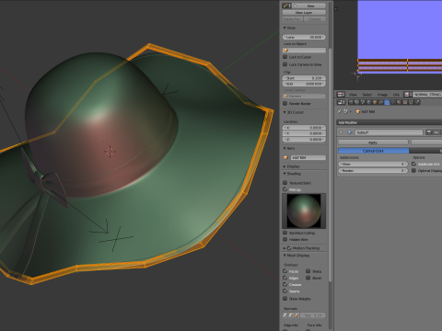Image resolution: width=442 pixels, height=331 pixels.
Task: Toggle the Creases overlay checkbox
Action: (x=285, y=284)
